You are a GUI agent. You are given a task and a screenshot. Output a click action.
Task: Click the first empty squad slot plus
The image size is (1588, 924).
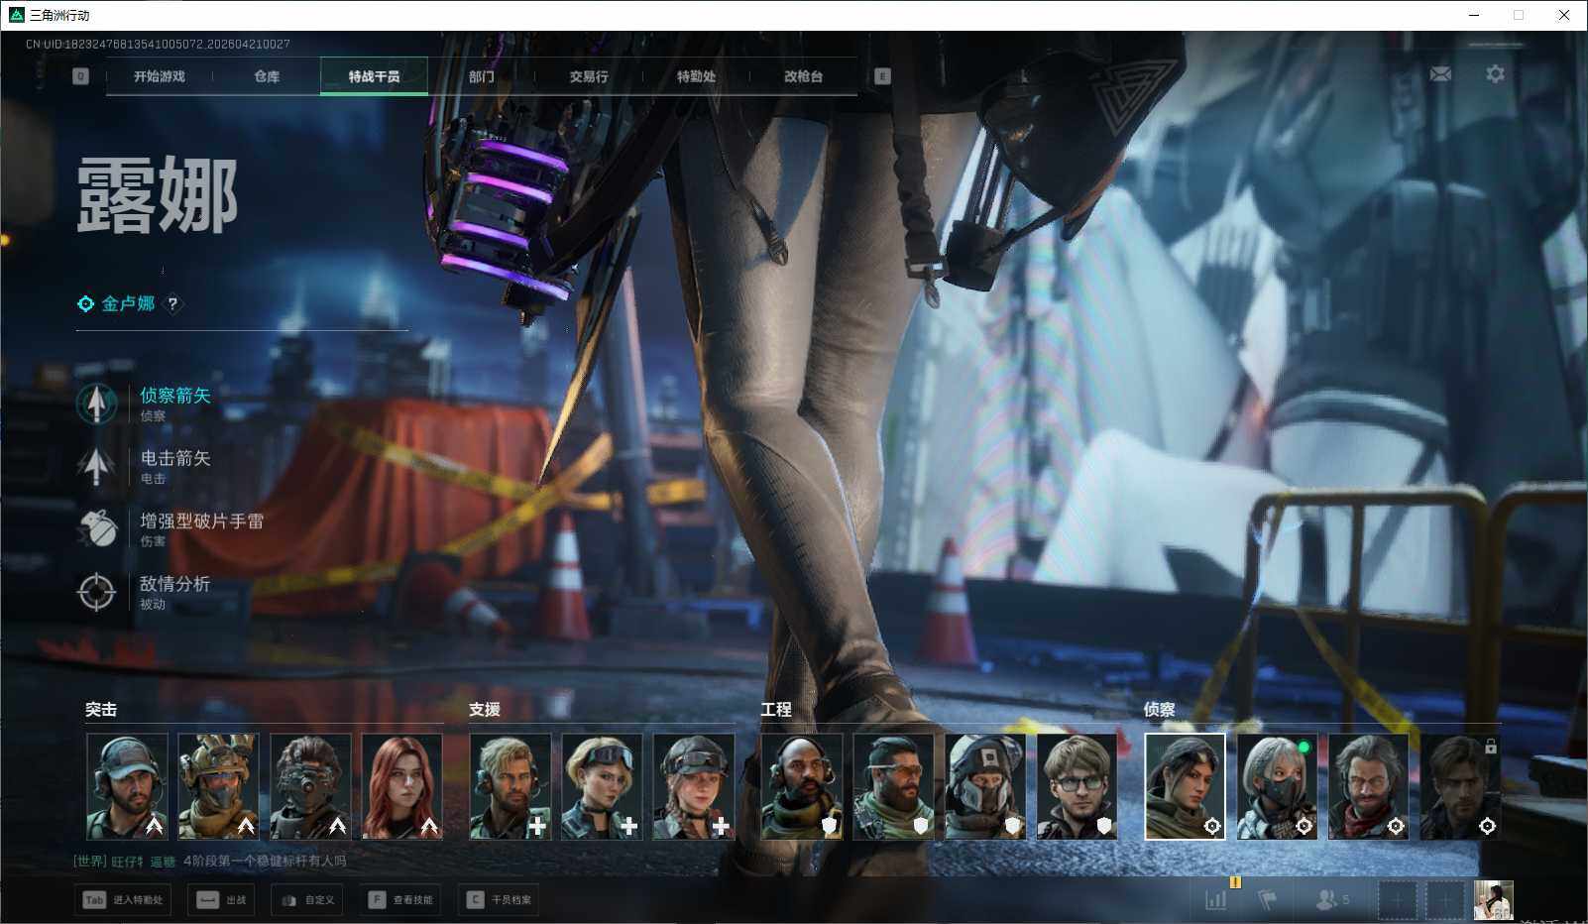pos(1397,900)
